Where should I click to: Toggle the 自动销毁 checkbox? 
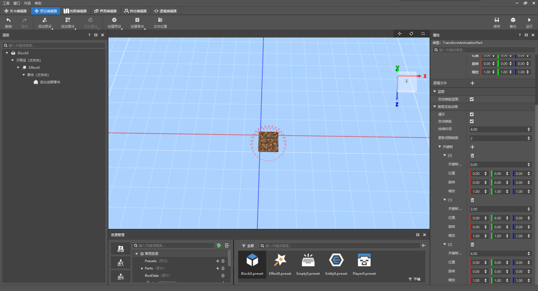[472, 121]
